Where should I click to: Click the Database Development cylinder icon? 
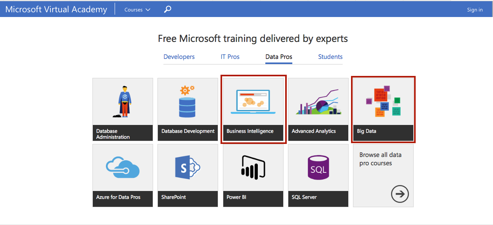[x=187, y=101]
